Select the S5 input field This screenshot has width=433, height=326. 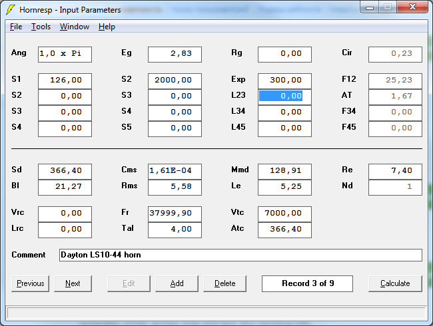tap(175, 129)
